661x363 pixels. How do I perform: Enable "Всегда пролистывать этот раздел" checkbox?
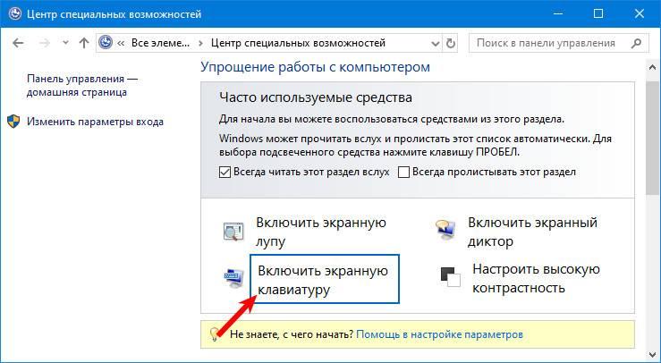(x=404, y=173)
